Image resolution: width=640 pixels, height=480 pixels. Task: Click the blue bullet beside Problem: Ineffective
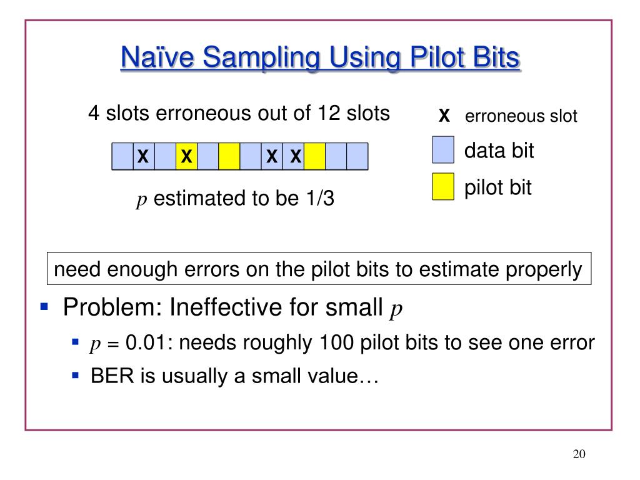pyautogui.click(x=44, y=306)
